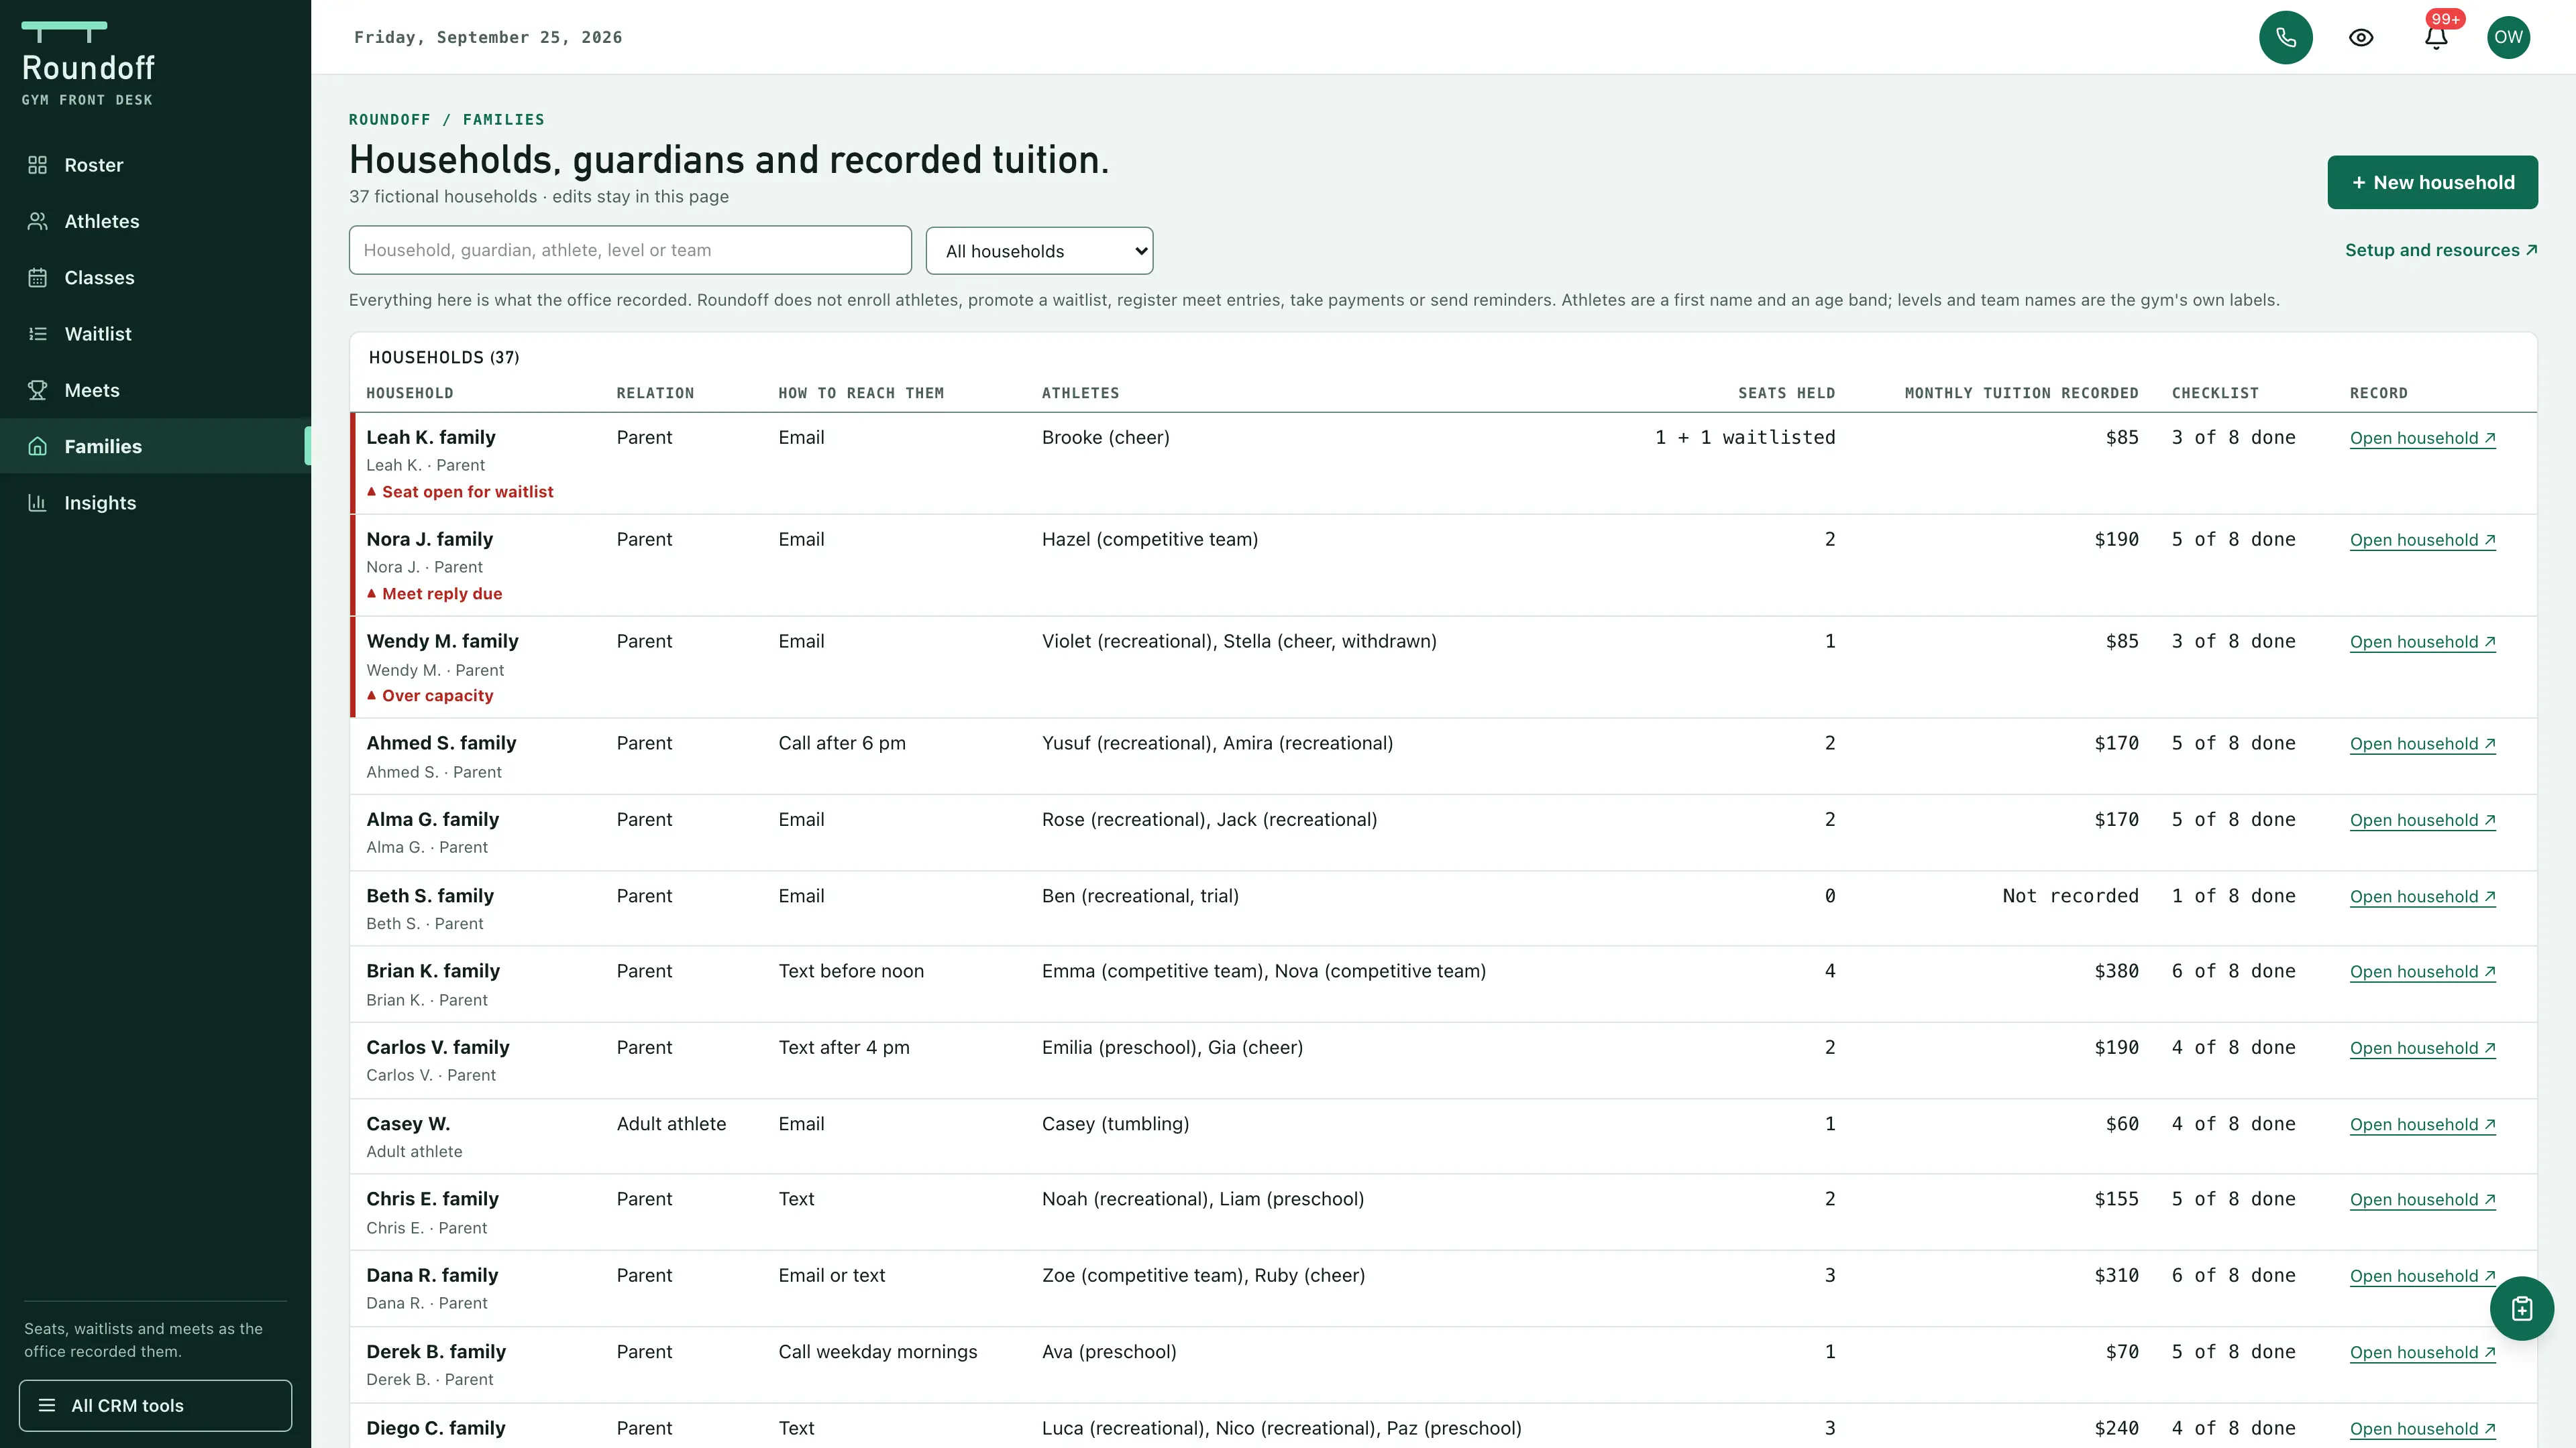Click the All CRM tools button
Image resolution: width=2576 pixels, height=1448 pixels.
pos(155,1405)
